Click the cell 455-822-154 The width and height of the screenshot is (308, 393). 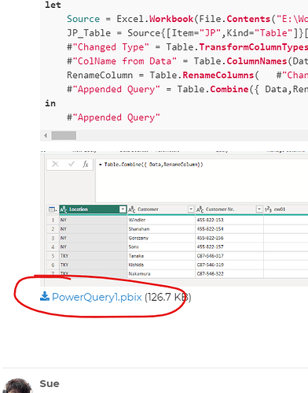tap(229, 229)
